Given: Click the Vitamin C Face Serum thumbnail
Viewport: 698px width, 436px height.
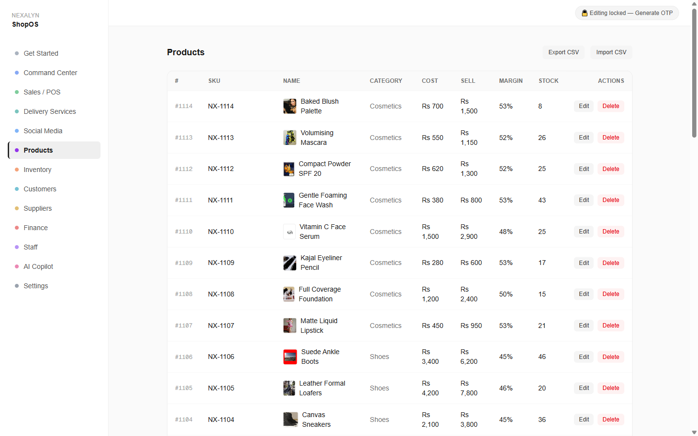Looking at the screenshot, I should (289, 232).
